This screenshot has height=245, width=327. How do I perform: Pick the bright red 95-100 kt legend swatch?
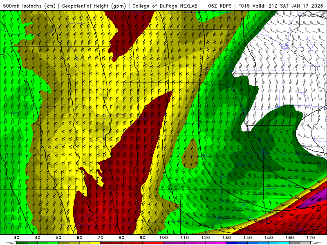point(158,243)
